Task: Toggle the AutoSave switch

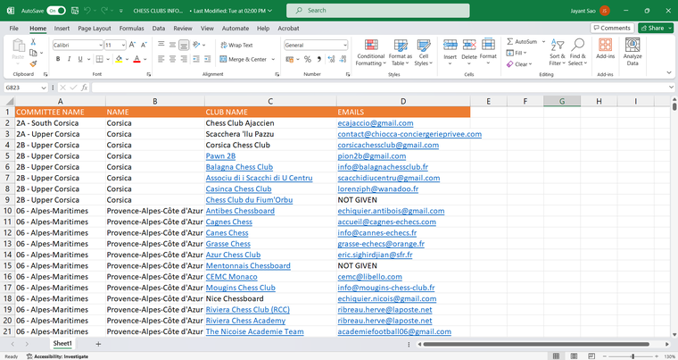Action: (56, 11)
